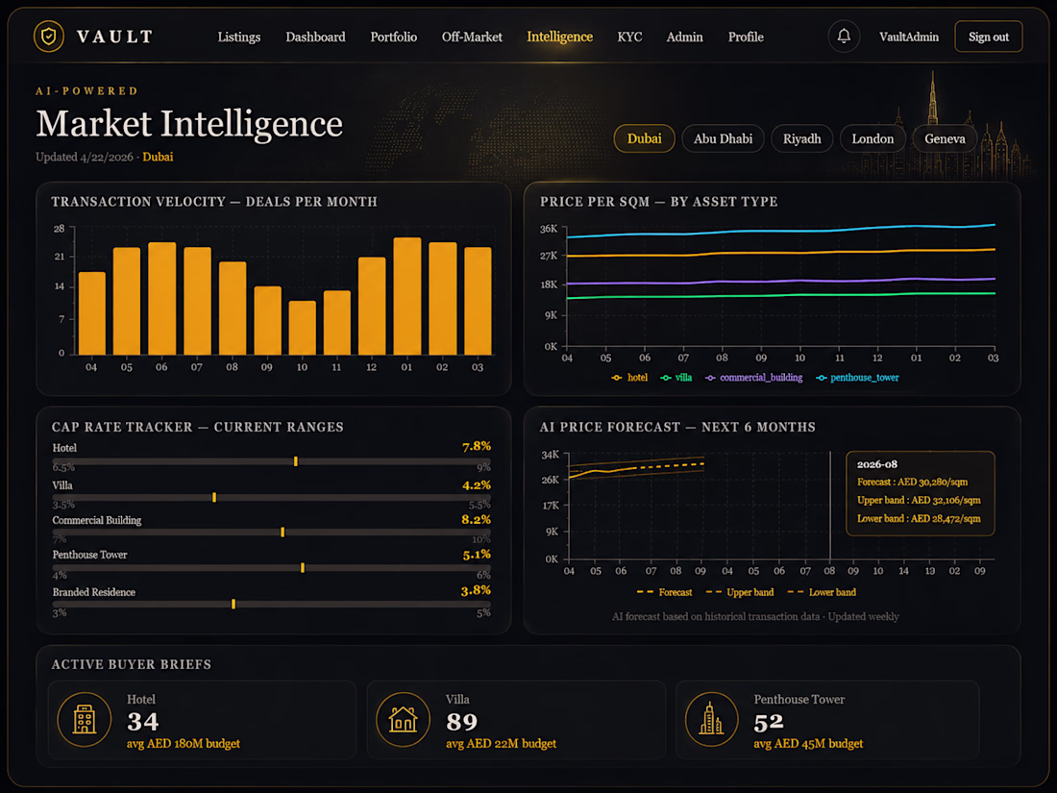The height and width of the screenshot is (793, 1057).
Task: Switch market to London
Action: 873,138
